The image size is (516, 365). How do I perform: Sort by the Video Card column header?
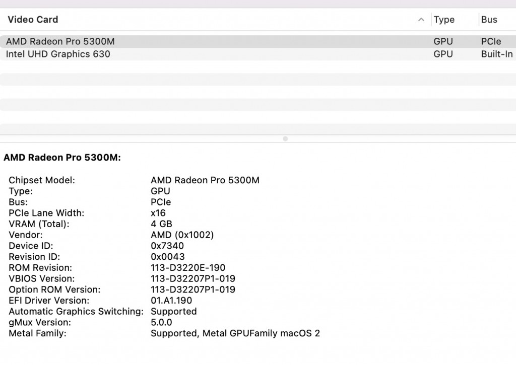[33, 20]
